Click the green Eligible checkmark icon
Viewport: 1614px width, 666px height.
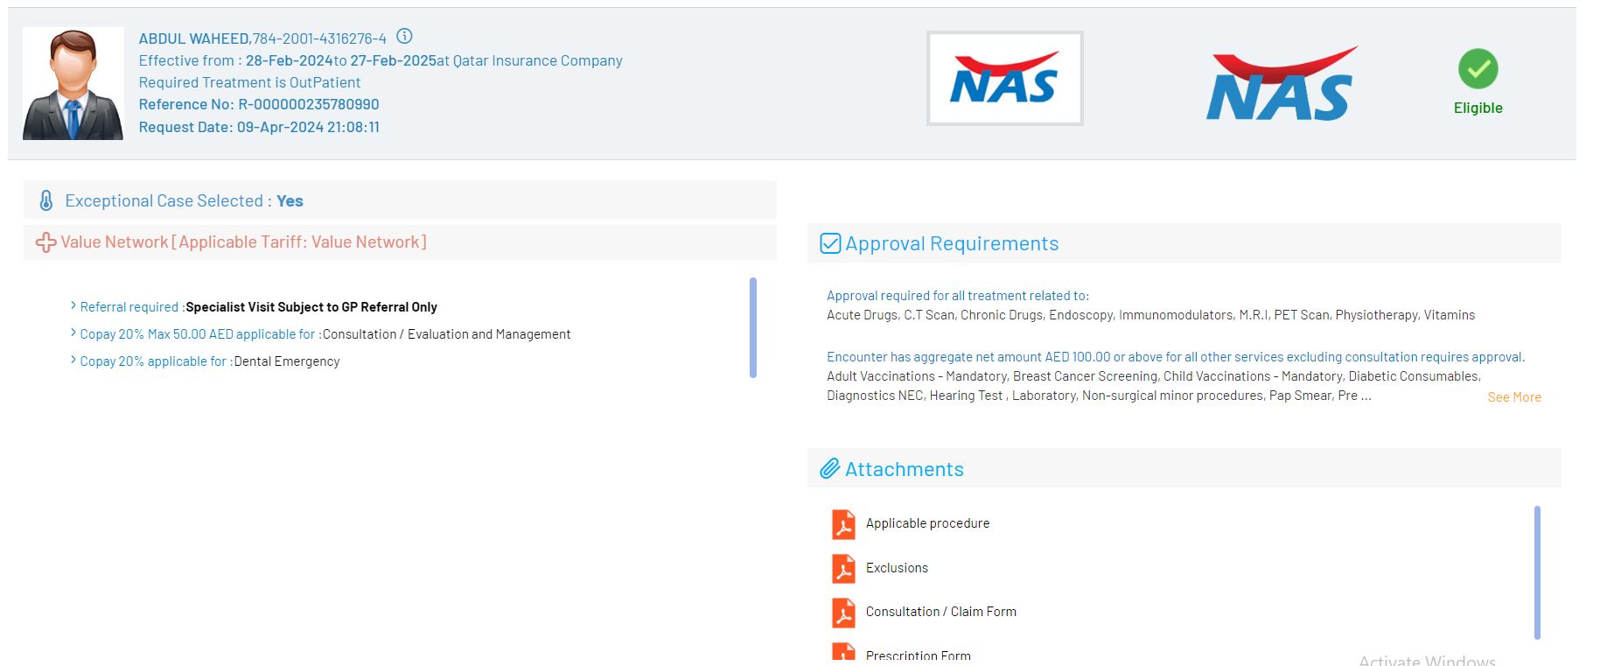tap(1478, 69)
